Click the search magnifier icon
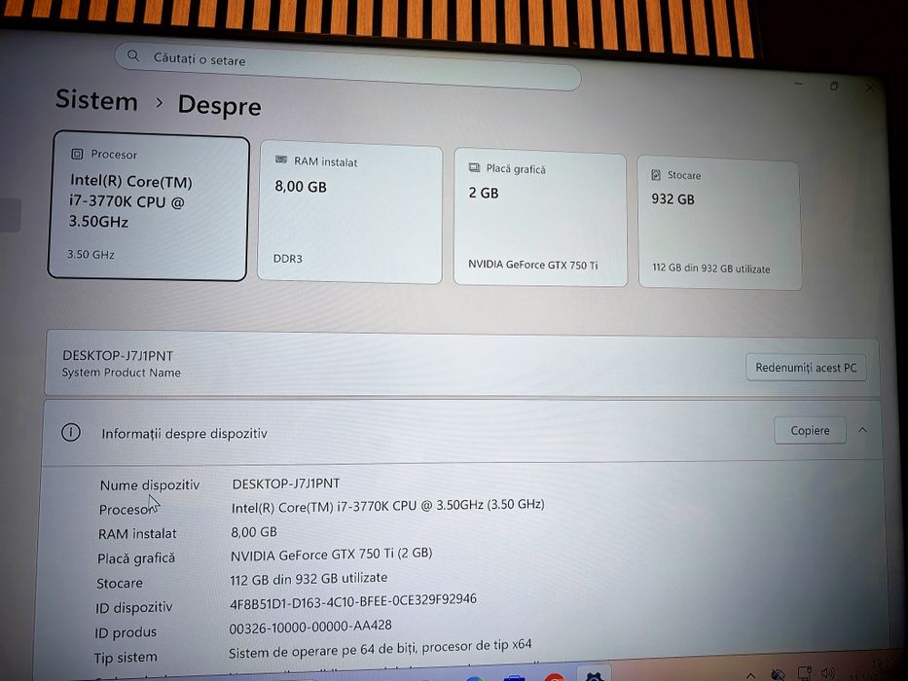The width and height of the screenshot is (908, 681). tap(133, 55)
